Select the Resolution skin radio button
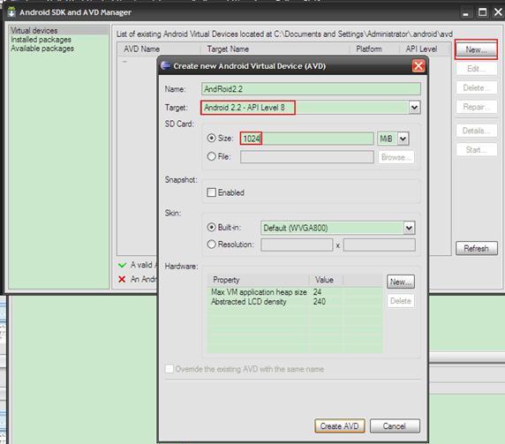The height and width of the screenshot is (444, 505). click(x=211, y=245)
